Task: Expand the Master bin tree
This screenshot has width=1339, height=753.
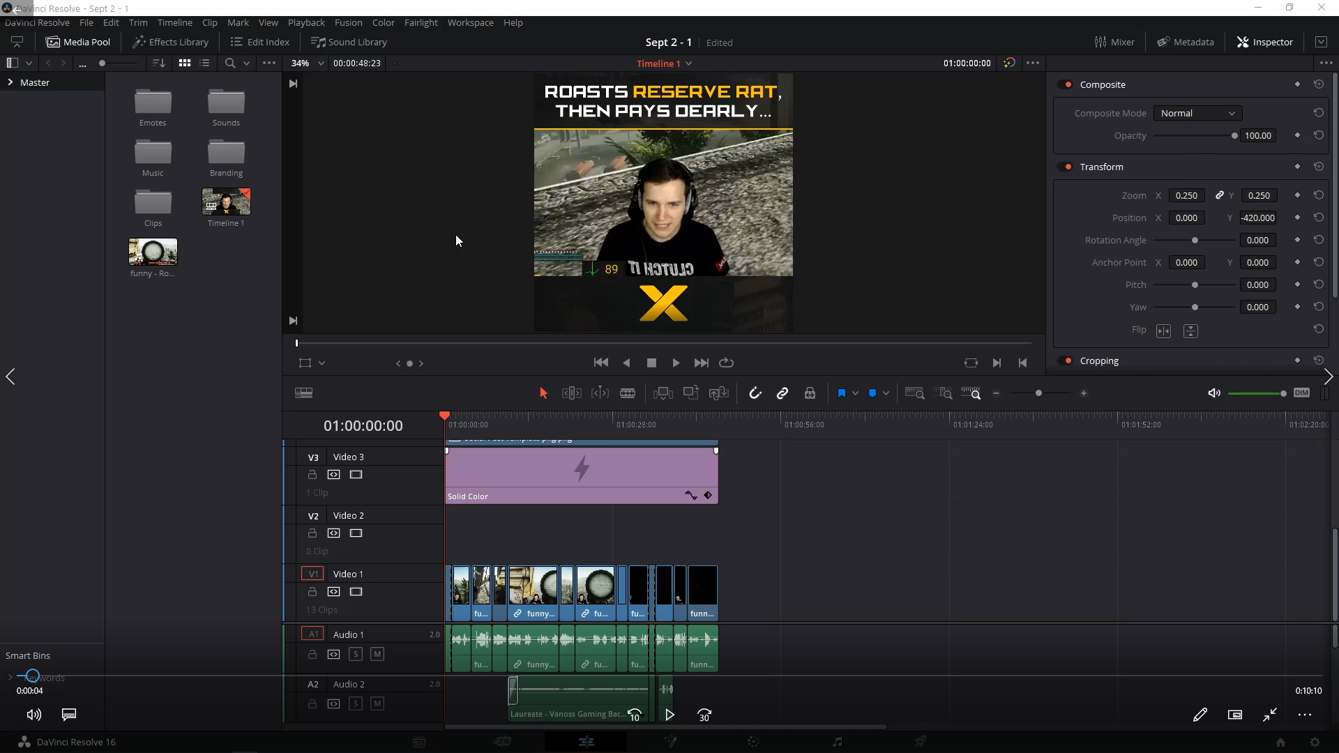Action: [10, 82]
